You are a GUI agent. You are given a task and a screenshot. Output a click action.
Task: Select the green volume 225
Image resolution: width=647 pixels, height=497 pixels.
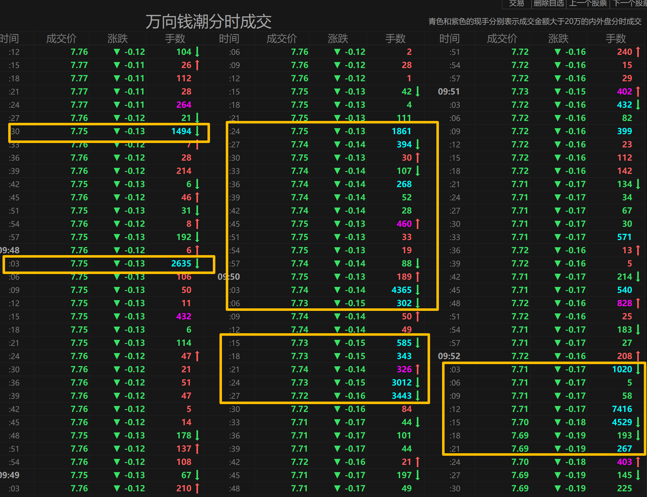pyautogui.click(x=624, y=488)
